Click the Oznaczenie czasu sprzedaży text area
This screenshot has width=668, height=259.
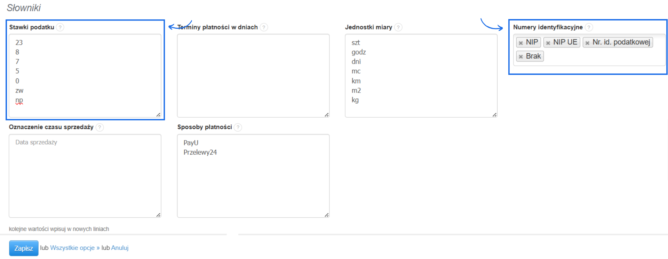(x=85, y=176)
